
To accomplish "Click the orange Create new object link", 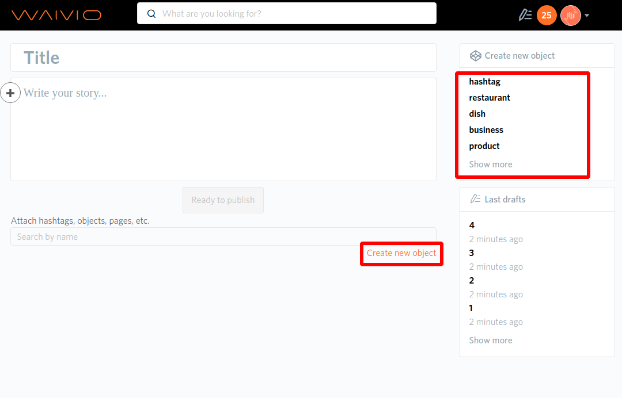I will coord(401,253).
